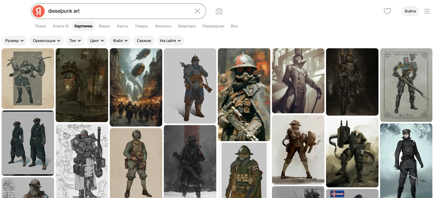Viewport: 433px width, 198px height.
Task: Switch to the Поиск tab
Action: click(41, 26)
